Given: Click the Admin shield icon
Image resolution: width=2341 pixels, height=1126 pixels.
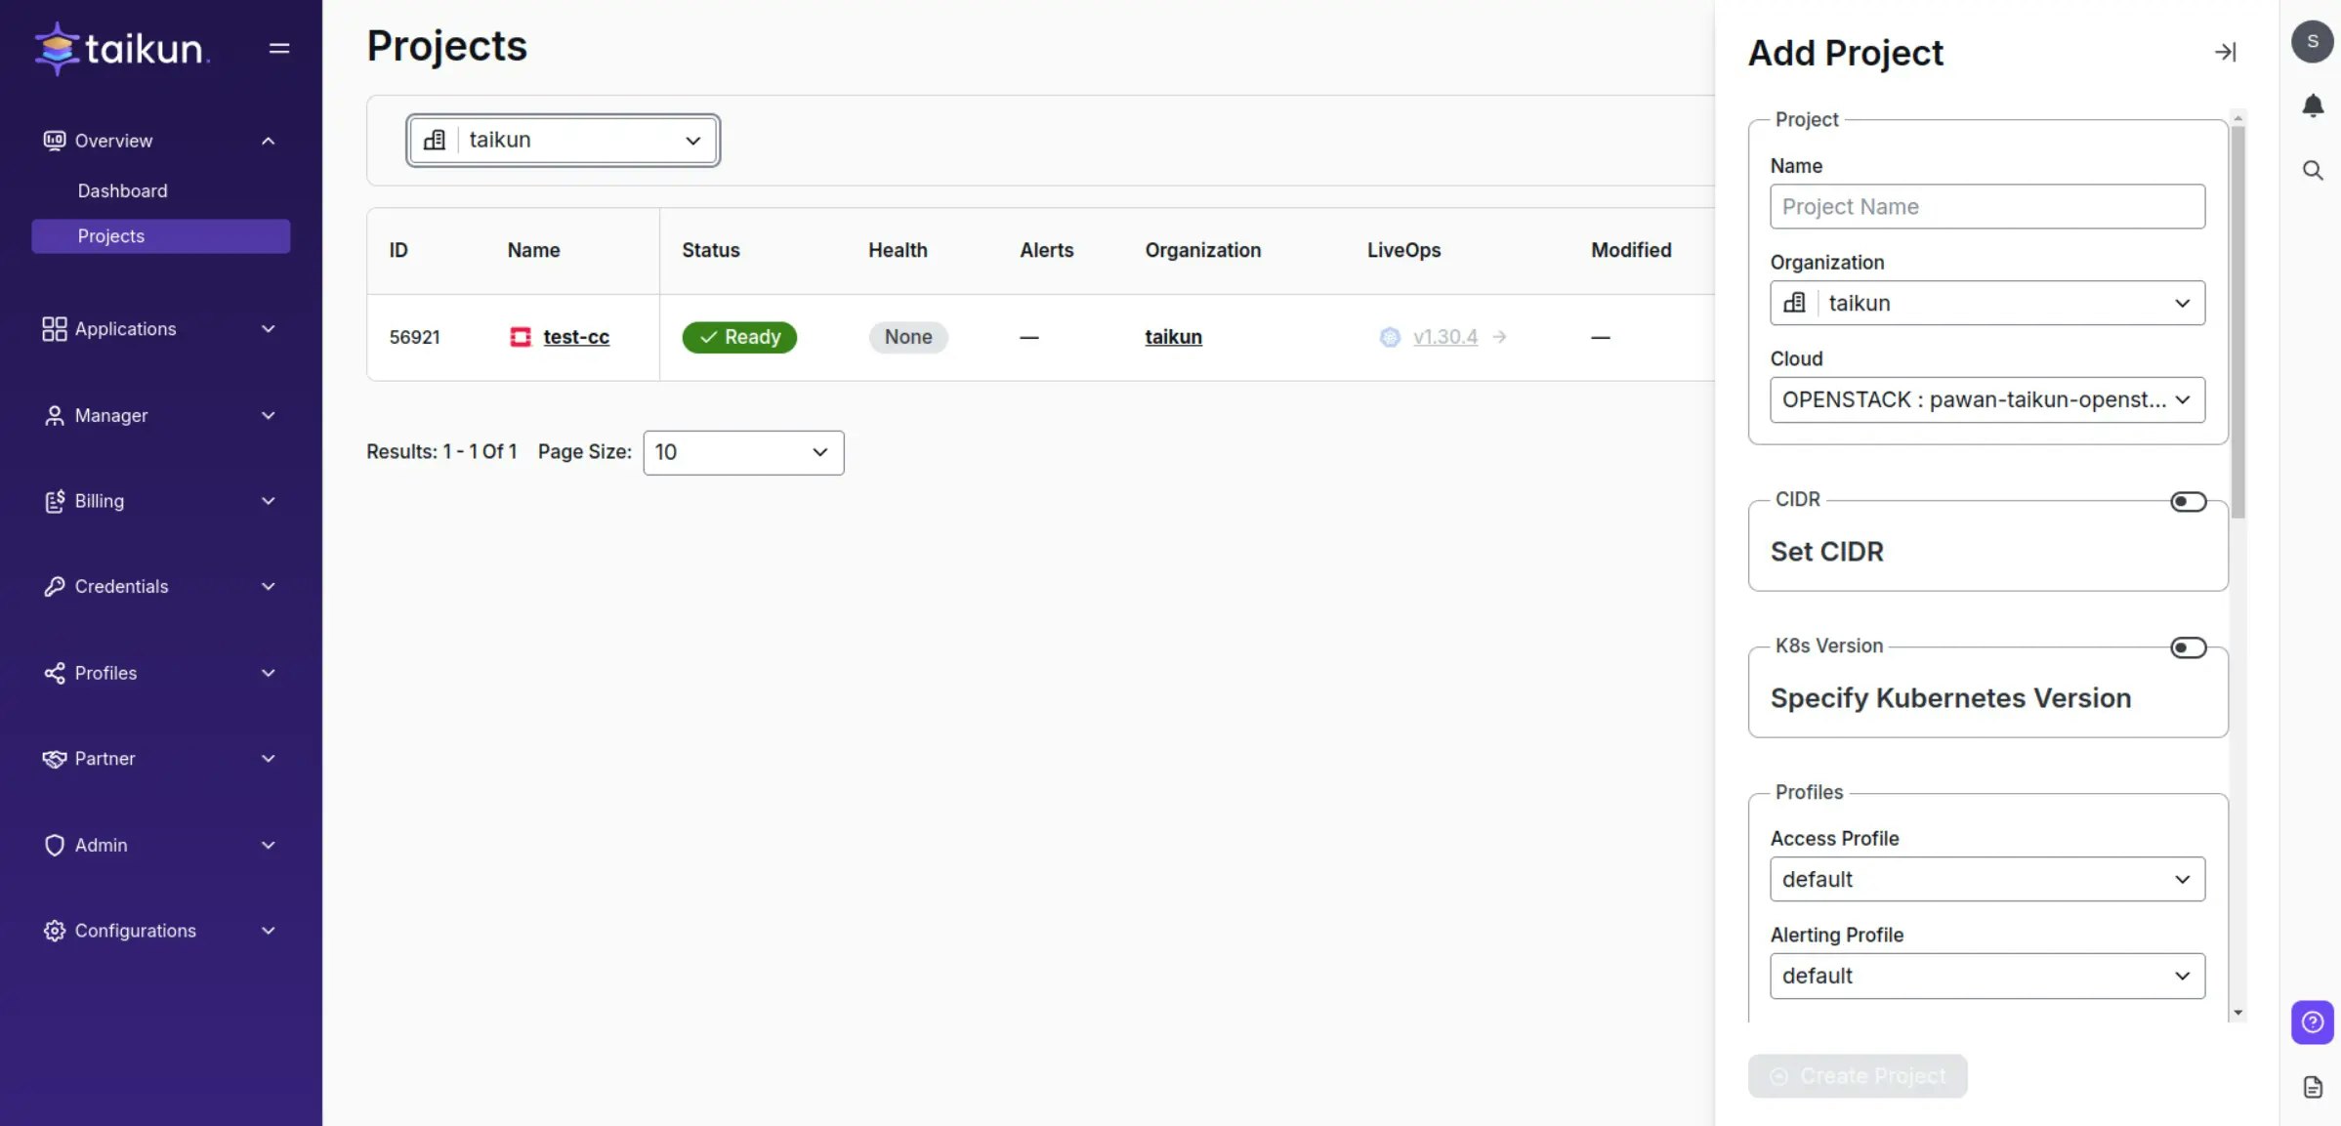Looking at the screenshot, I should pos(55,845).
